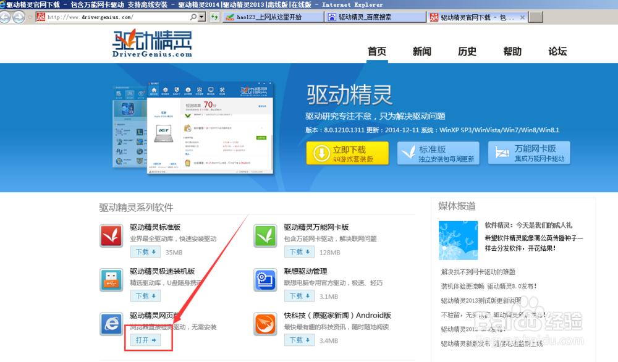The image size is (618, 362).
Task: Open the 帮助 navigation item
Action: point(512,51)
